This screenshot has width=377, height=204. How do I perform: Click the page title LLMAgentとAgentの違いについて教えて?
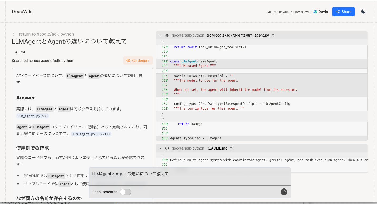69,41
